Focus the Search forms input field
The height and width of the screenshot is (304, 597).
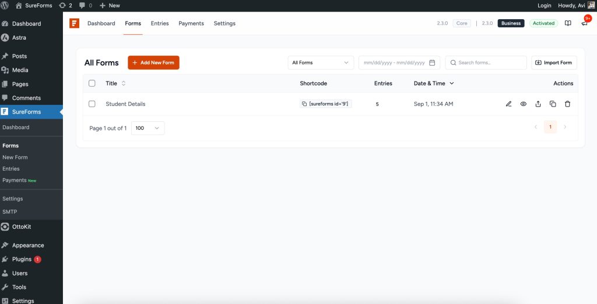click(490, 63)
